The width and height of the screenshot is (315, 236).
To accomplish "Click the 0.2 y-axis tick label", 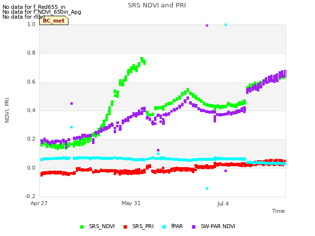I will [x=31, y=139].
